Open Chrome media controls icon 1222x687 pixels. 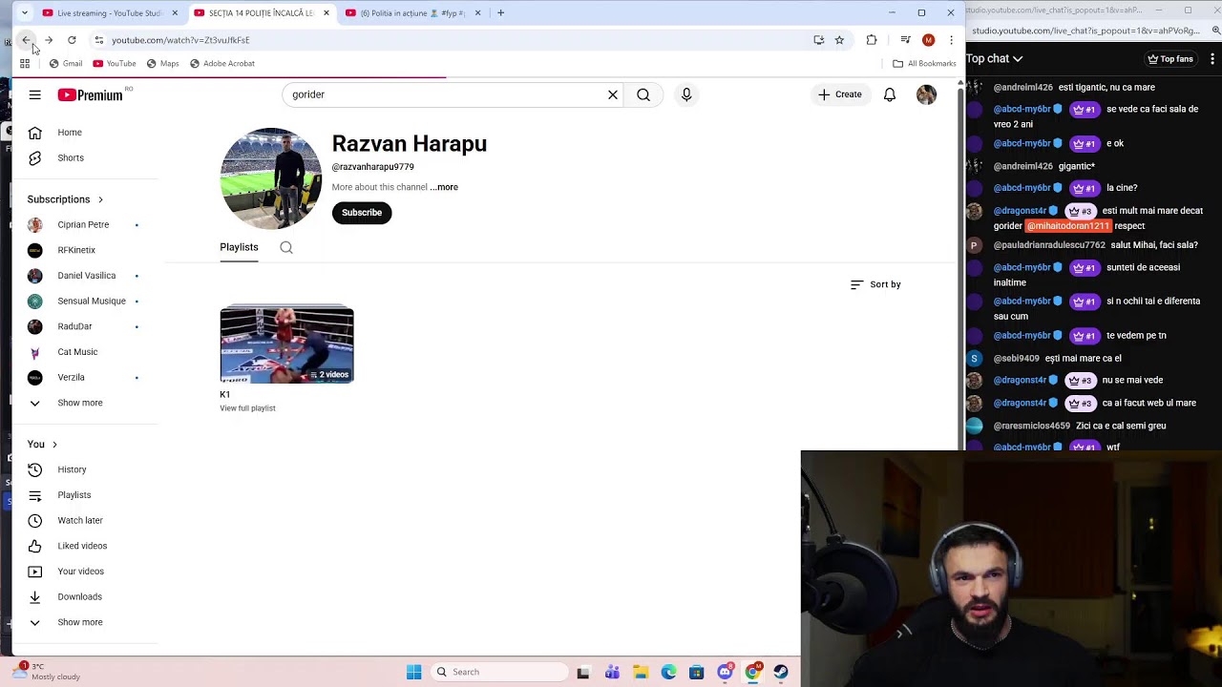tap(905, 40)
